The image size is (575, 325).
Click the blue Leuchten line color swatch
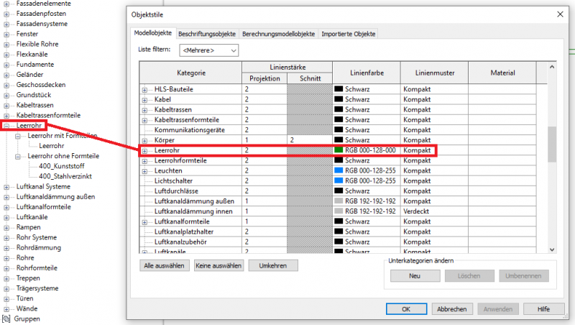pos(339,171)
